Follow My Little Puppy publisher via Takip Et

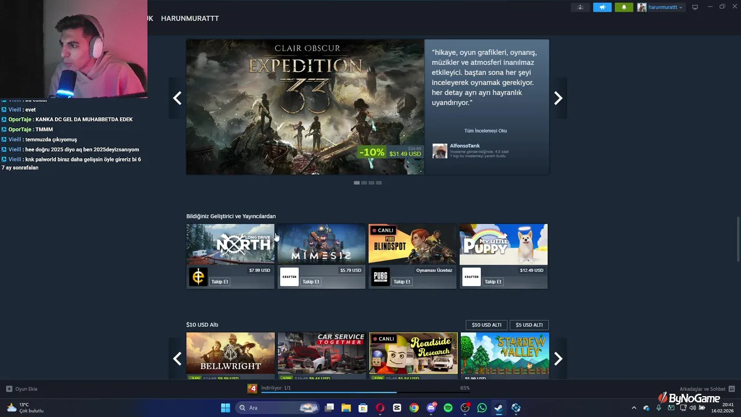click(x=493, y=281)
